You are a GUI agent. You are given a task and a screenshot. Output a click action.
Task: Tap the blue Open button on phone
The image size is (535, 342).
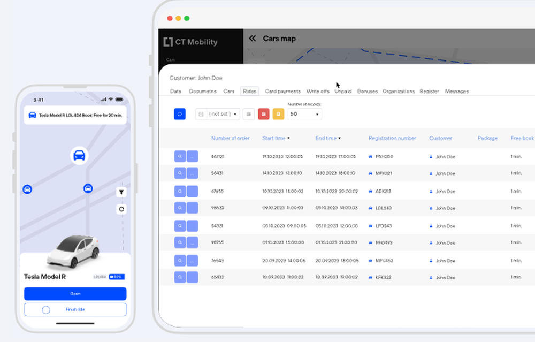pos(75,293)
